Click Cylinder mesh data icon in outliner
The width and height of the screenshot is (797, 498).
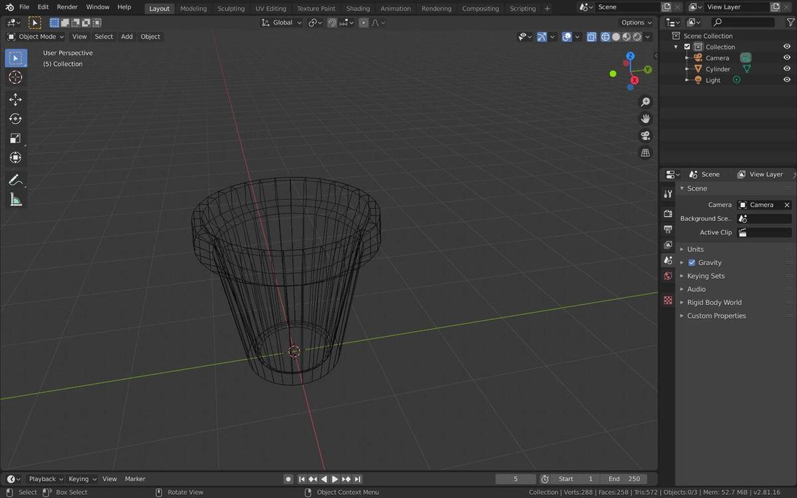click(746, 69)
